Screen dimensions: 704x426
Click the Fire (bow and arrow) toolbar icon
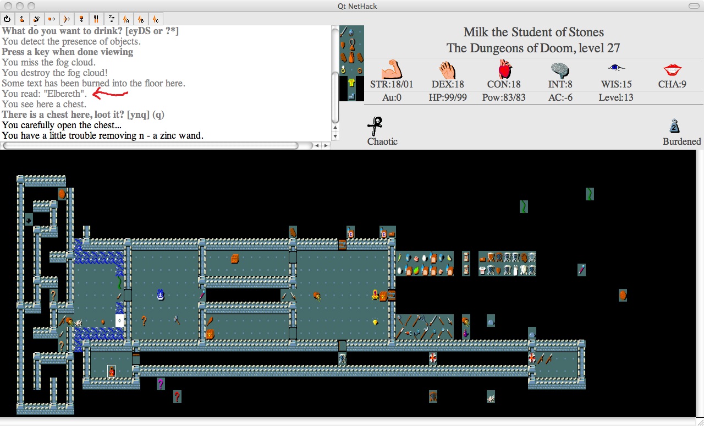coord(67,19)
